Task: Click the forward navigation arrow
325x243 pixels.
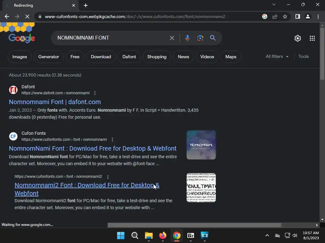Action: coord(17,16)
